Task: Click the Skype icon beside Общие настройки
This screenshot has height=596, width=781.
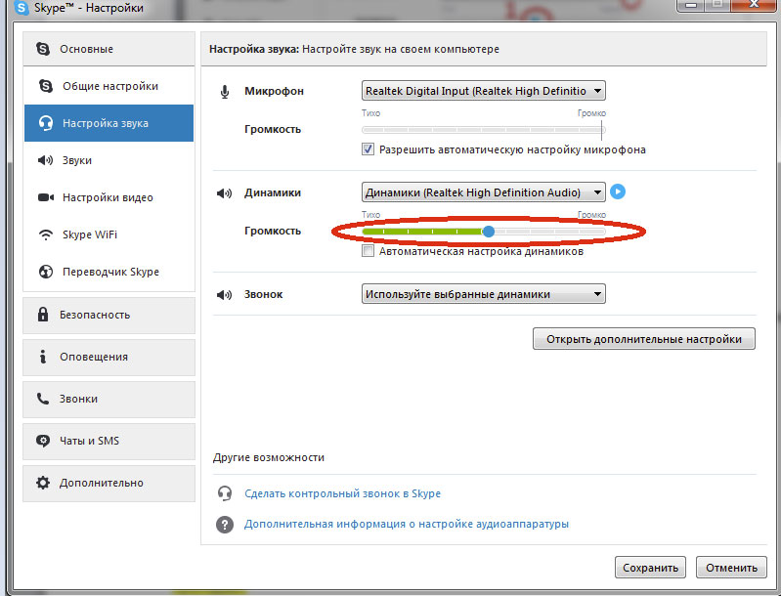Action: (45, 86)
